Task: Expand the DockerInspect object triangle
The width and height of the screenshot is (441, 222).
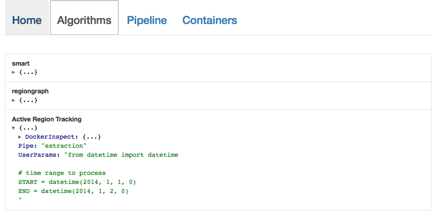Action: pyautogui.click(x=20, y=137)
